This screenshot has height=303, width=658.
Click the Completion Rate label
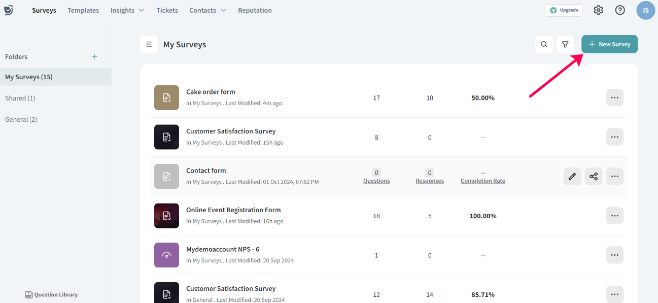coord(483,181)
